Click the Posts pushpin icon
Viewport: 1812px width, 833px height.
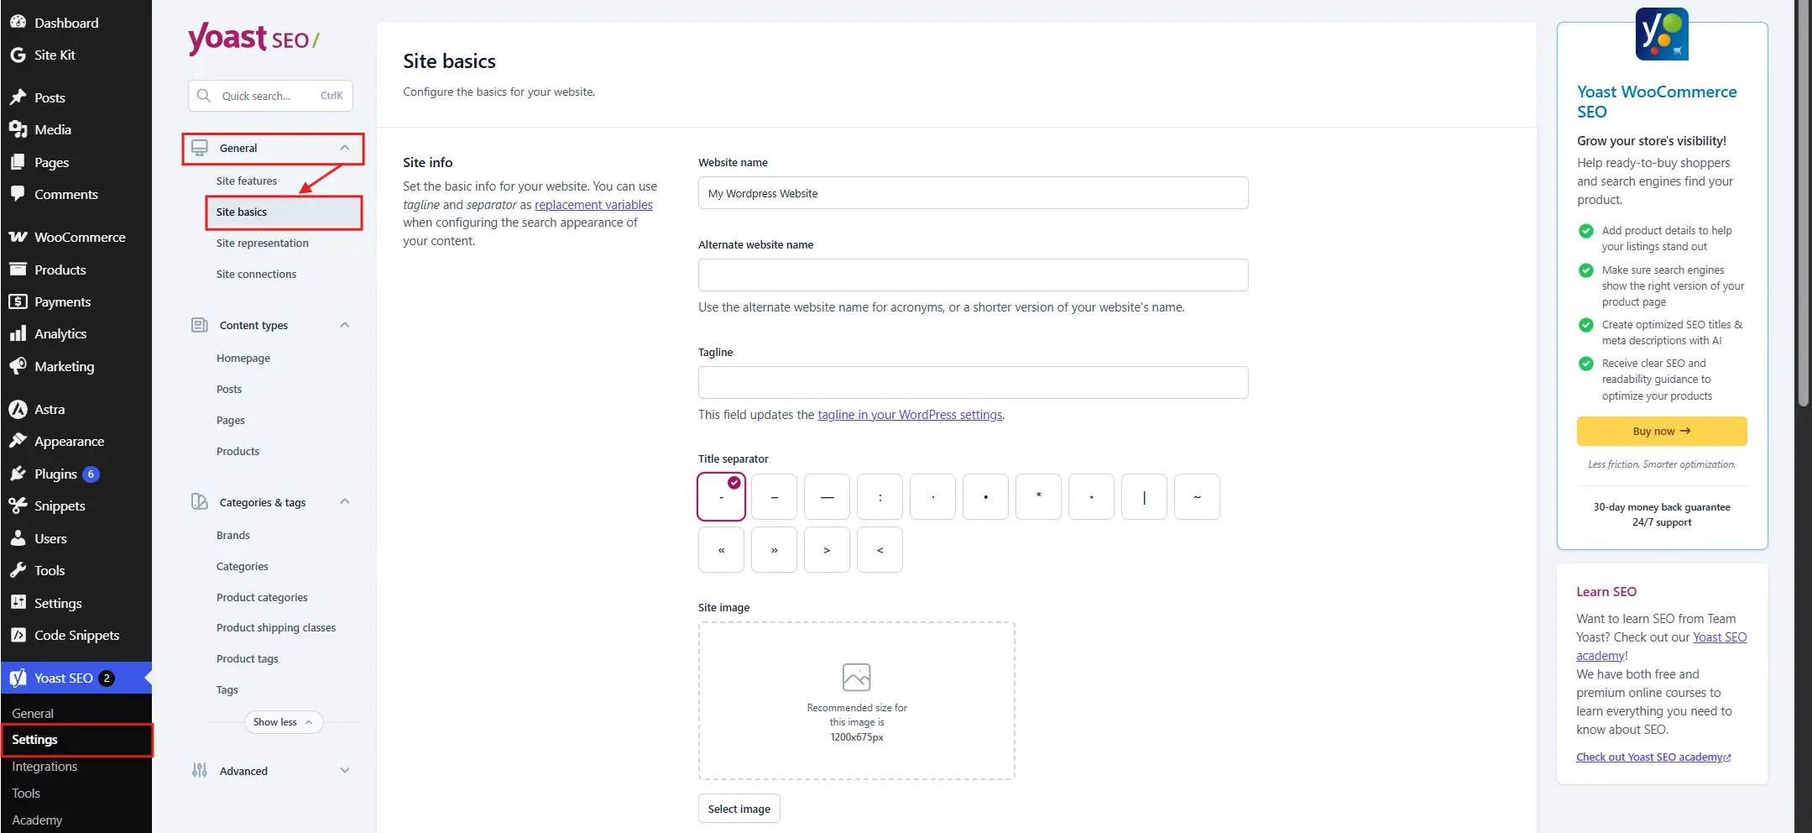click(x=18, y=97)
